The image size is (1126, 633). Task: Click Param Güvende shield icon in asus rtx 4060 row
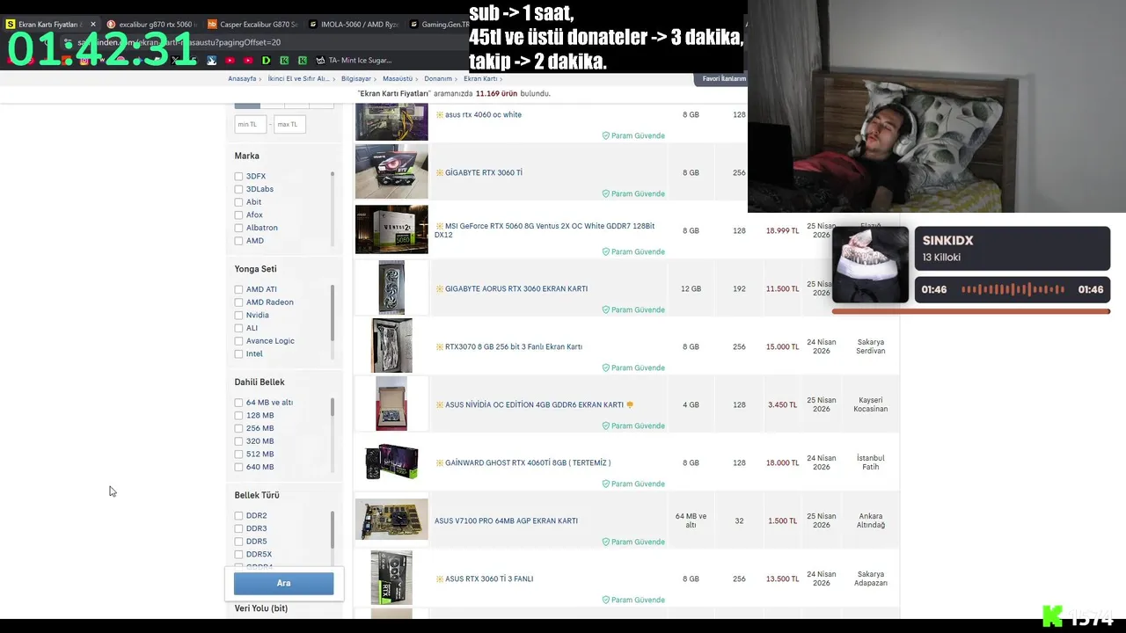606,135
